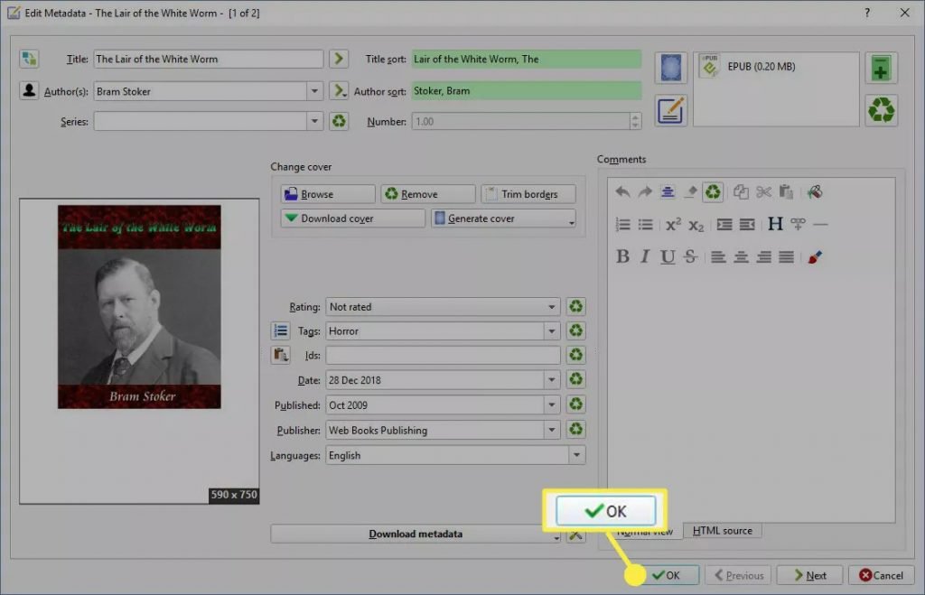This screenshot has width=925, height=595.
Task: Toggle subscript in Comments toolbar
Action: pos(696,224)
